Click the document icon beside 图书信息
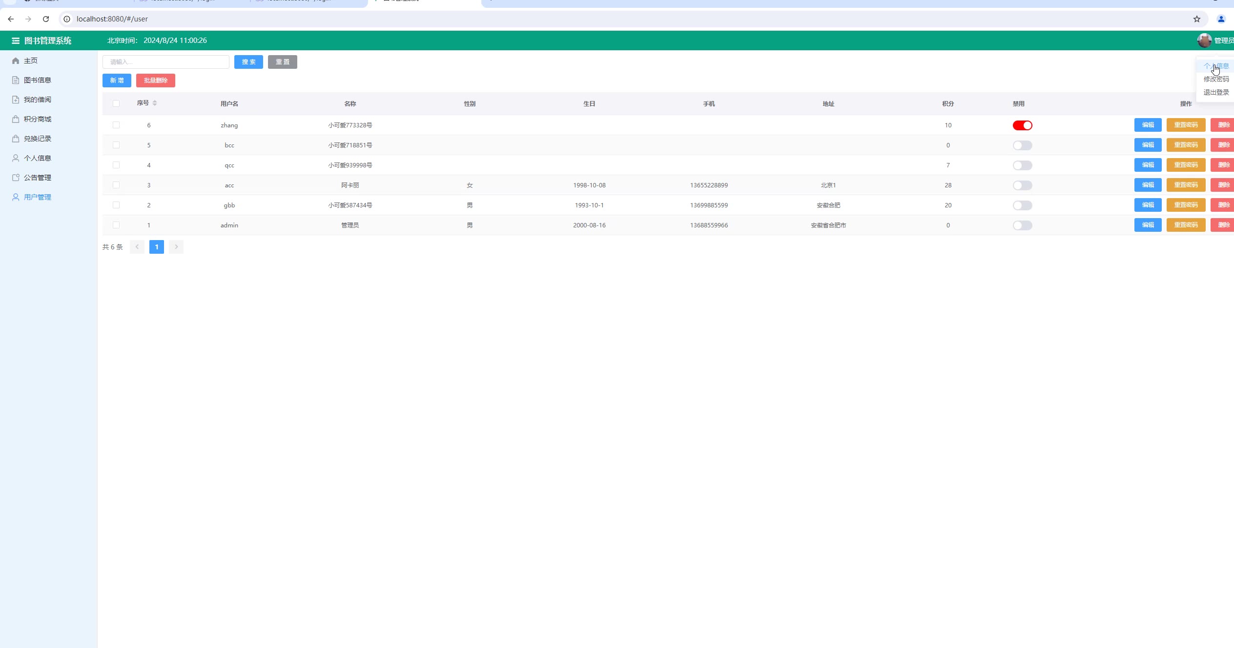This screenshot has width=1234, height=648. coord(16,80)
